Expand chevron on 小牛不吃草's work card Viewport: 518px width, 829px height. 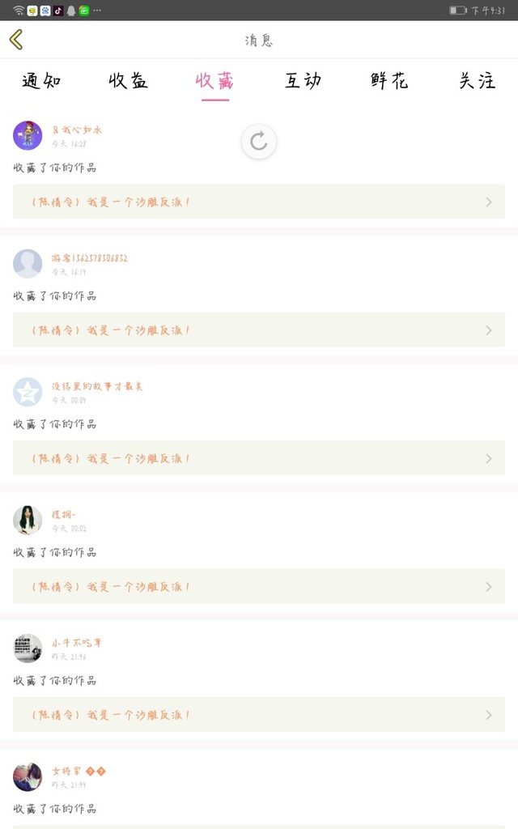488,715
